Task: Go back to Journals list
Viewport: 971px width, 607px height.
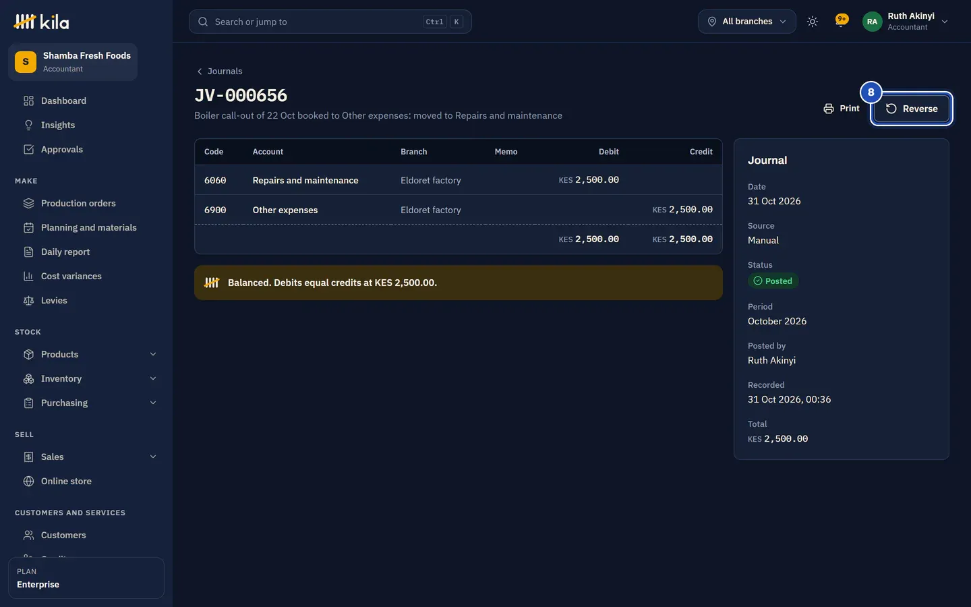Action: tap(219, 71)
